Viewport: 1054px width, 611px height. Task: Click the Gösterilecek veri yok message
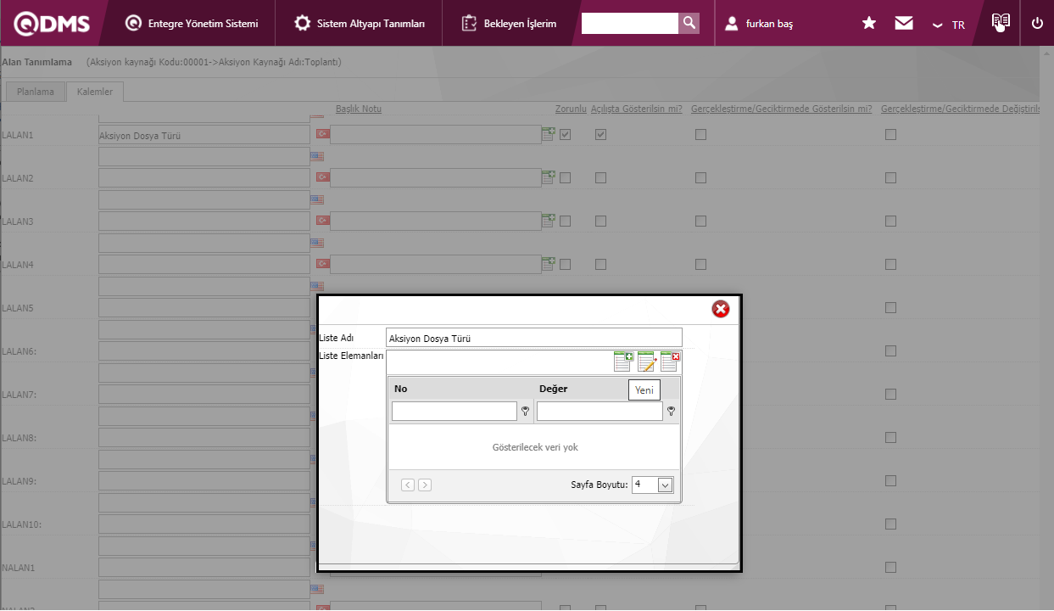click(x=535, y=447)
